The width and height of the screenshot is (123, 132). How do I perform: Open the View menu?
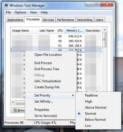pyautogui.click(x=33, y=12)
